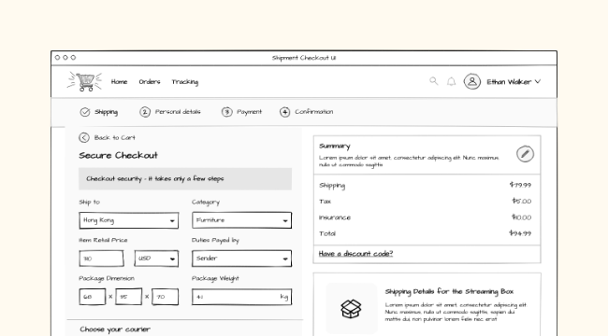Click the third package dimension field
608x336 pixels.
coord(166,297)
